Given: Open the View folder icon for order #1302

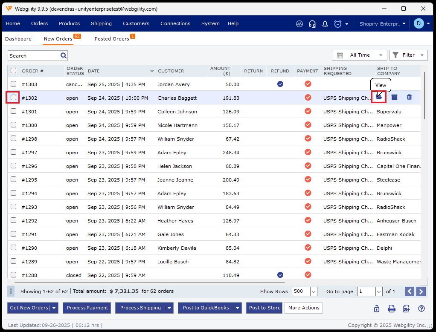Looking at the screenshot, I should click(379, 98).
